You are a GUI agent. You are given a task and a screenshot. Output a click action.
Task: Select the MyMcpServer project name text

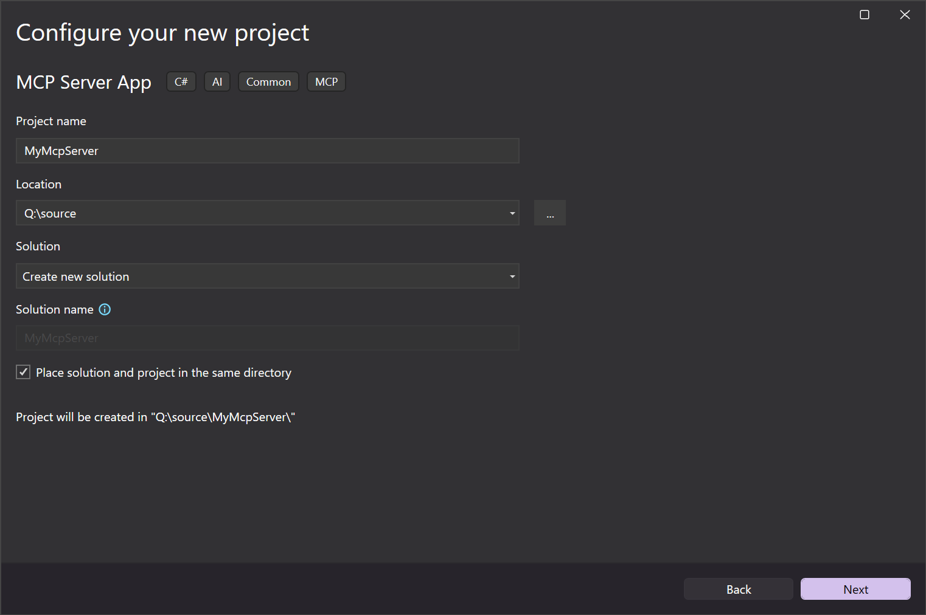tap(61, 150)
